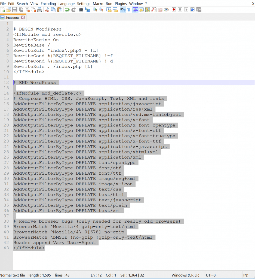The image size is (255, 279).
Task: Start macro recording with the red dot
Action: tap(174, 10)
